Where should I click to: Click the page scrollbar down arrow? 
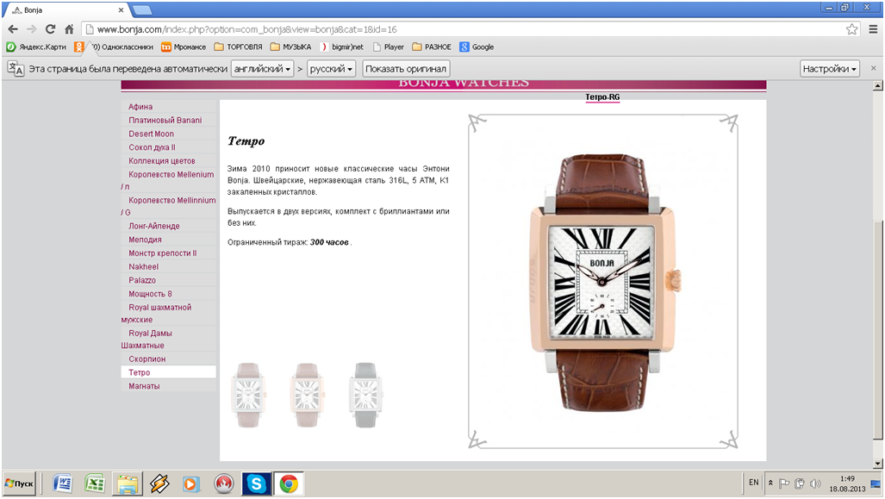(x=877, y=464)
